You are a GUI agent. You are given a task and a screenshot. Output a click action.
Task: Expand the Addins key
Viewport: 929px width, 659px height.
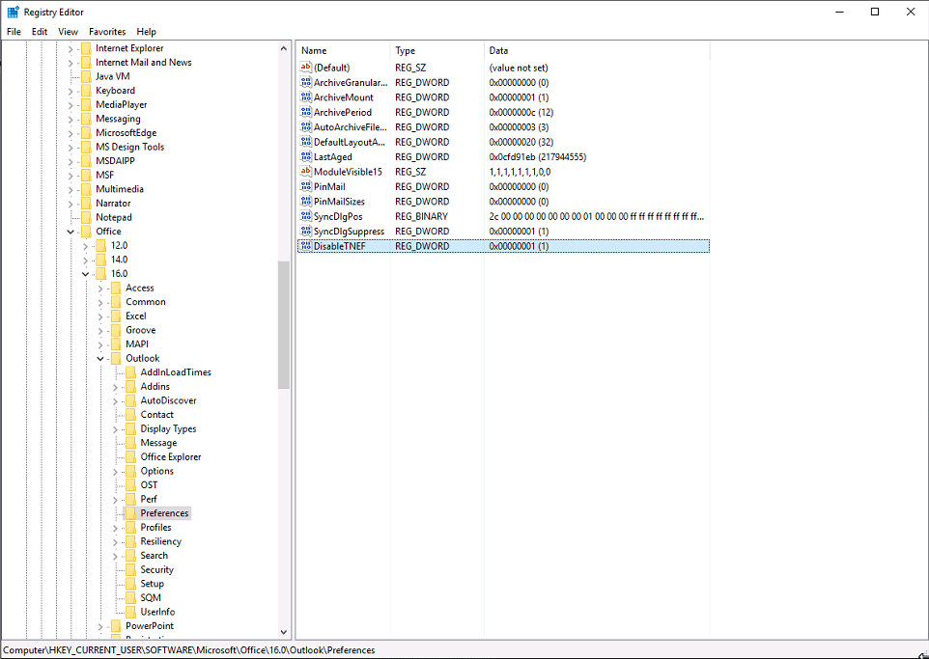115,387
